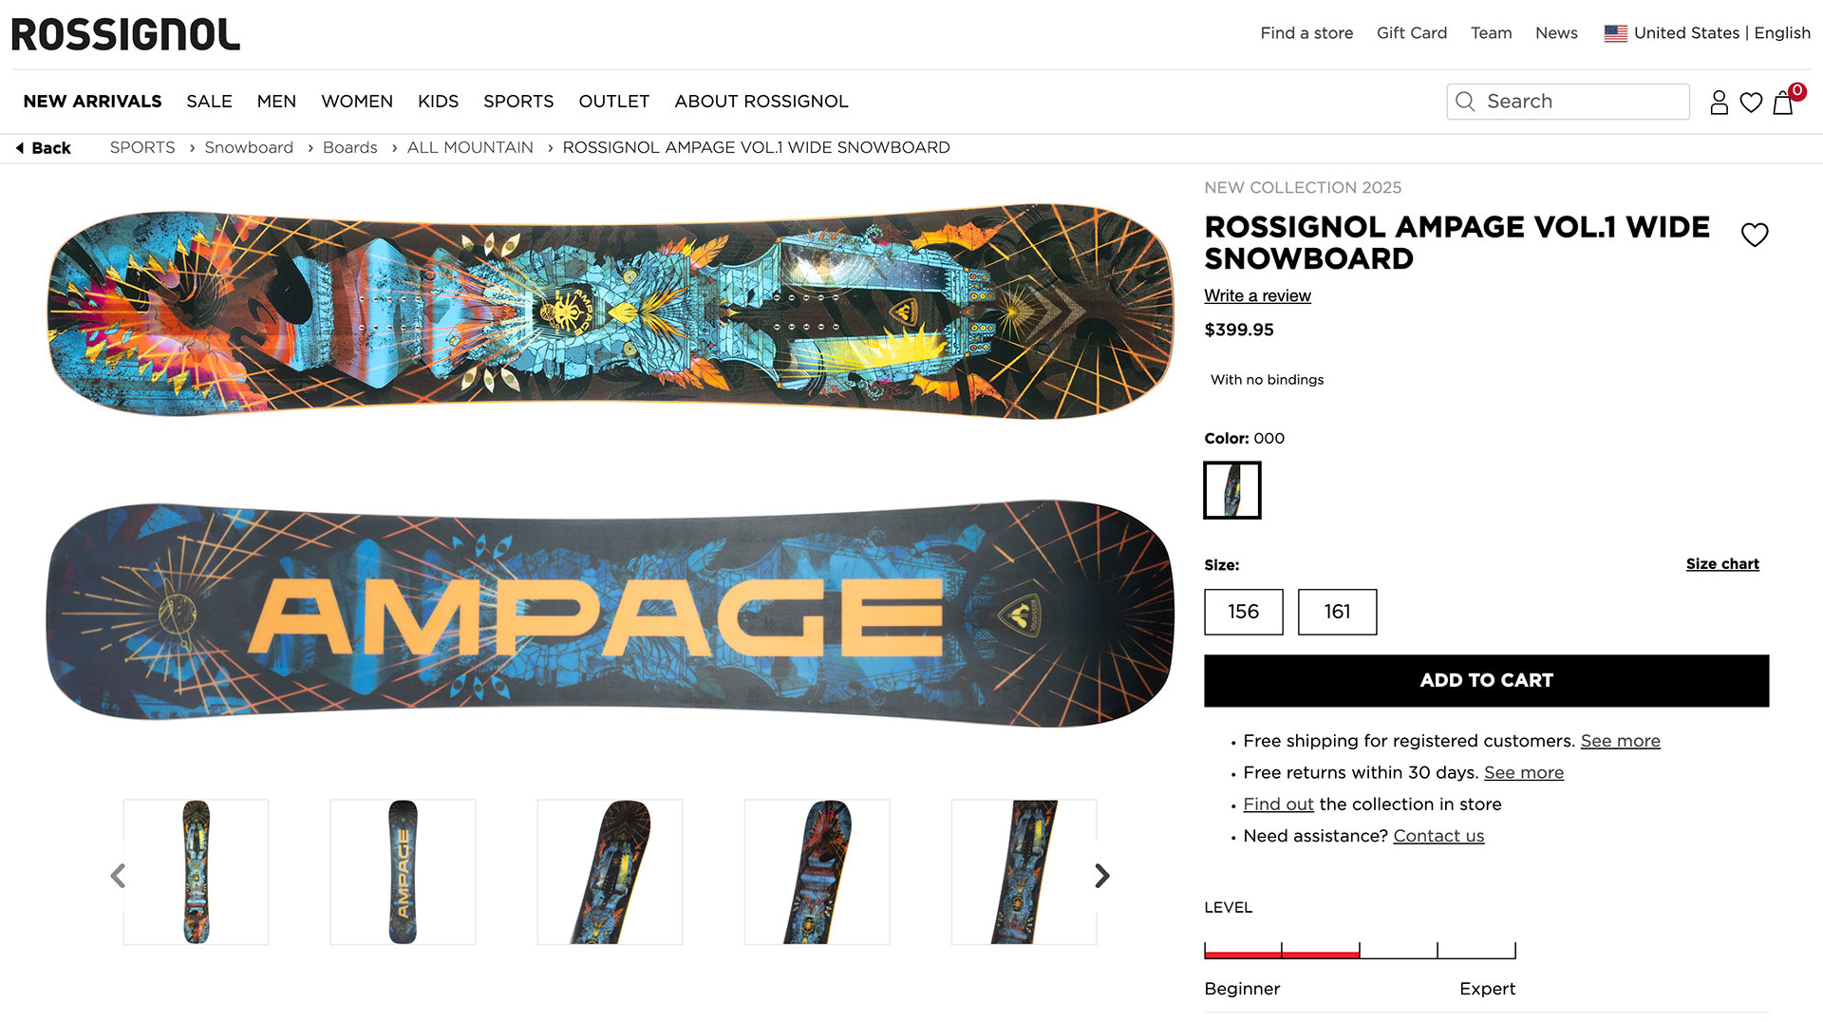Open the Size chart link
1823x1022 pixels.
(x=1722, y=564)
